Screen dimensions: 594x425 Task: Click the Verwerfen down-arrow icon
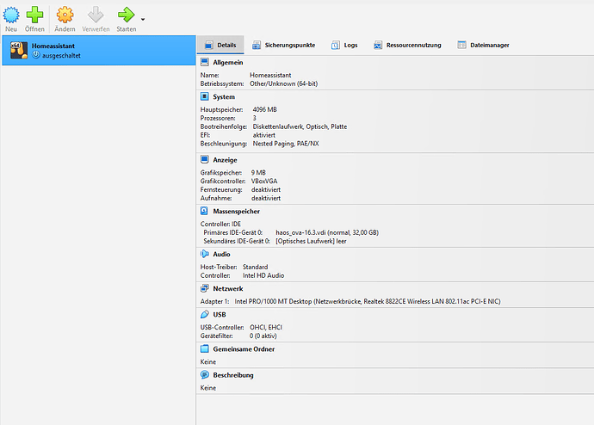[x=96, y=15]
